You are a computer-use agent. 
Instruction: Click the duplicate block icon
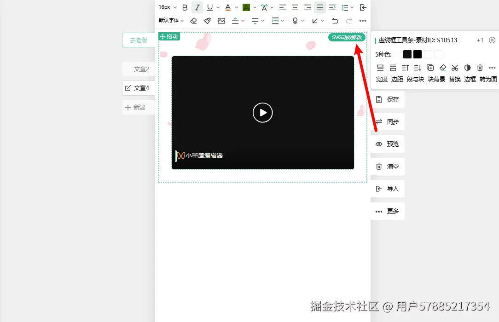[x=430, y=68]
